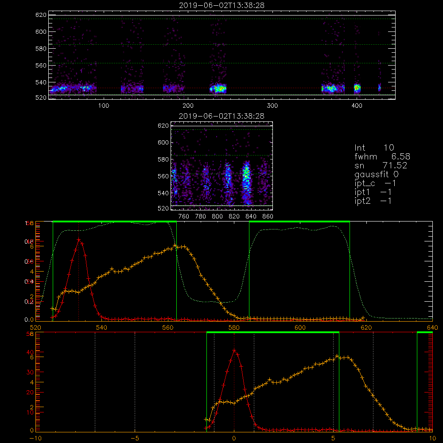Select the 'gaussfit 0' readout line

[377, 174]
